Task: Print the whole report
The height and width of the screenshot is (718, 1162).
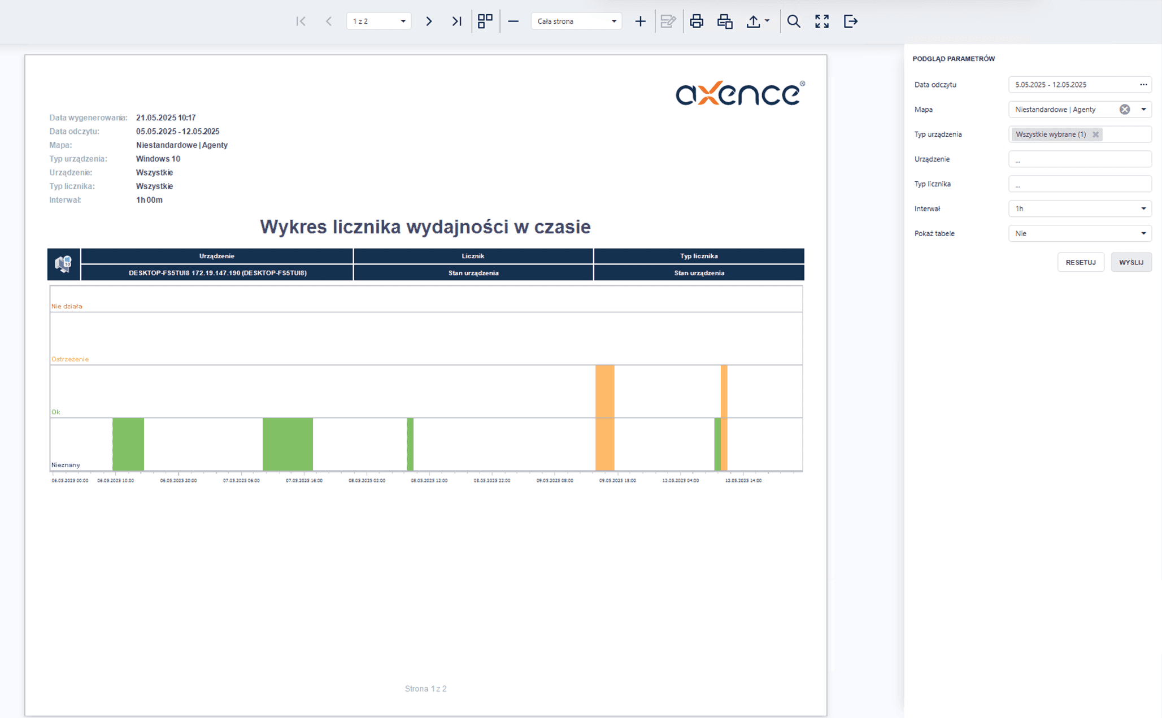Action: coord(697,21)
